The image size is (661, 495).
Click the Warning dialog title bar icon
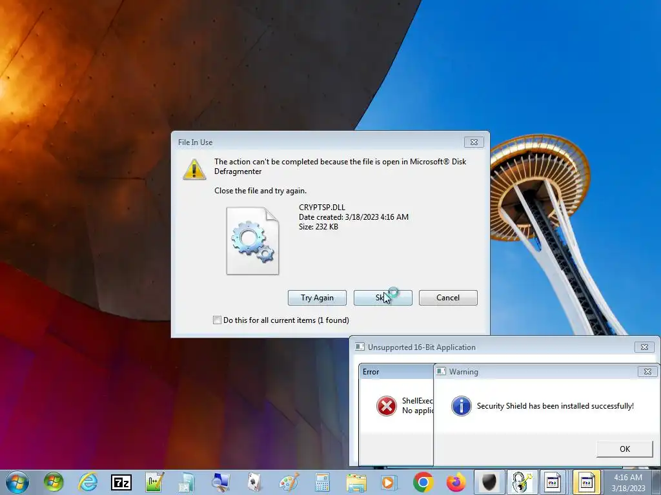(x=441, y=371)
